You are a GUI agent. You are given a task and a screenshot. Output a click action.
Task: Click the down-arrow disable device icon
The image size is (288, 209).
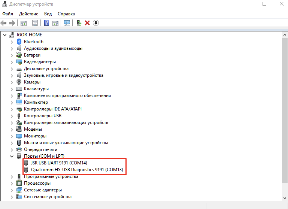(96, 23)
